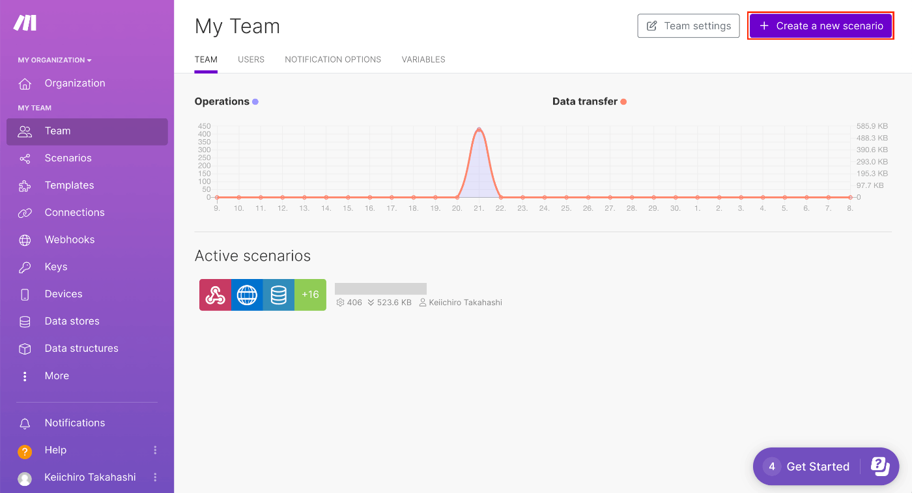
Task: Toggle Data transfer series via orange dot
Action: click(x=623, y=101)
